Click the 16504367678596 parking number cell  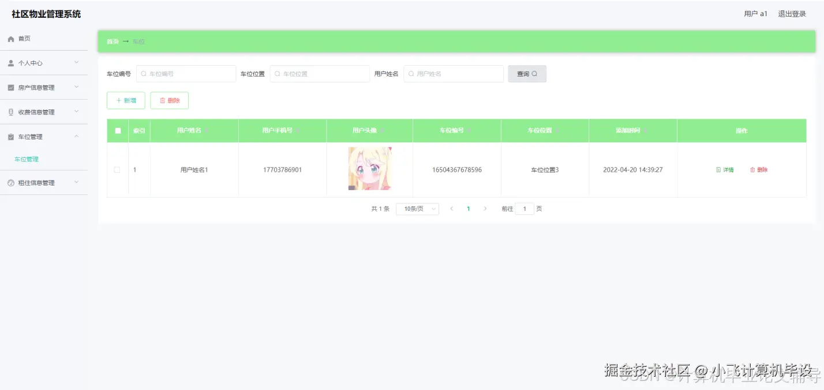point(457,170)
